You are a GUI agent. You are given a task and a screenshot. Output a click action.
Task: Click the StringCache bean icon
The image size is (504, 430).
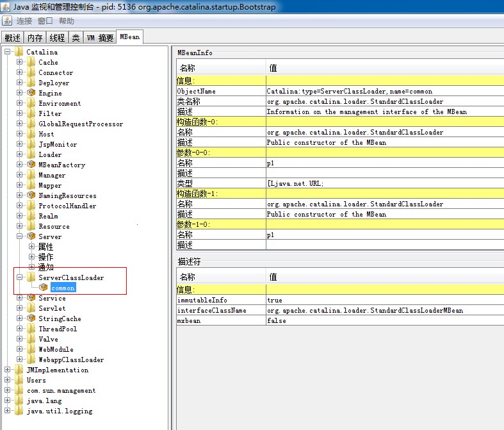pos(31,318)
